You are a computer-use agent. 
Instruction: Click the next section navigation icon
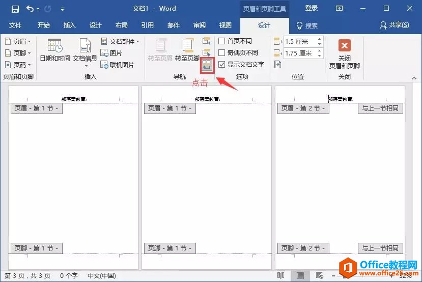207,52
